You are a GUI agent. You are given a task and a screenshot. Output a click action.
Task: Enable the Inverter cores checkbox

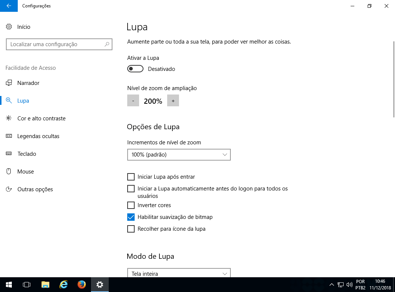(x=131, y=205)
